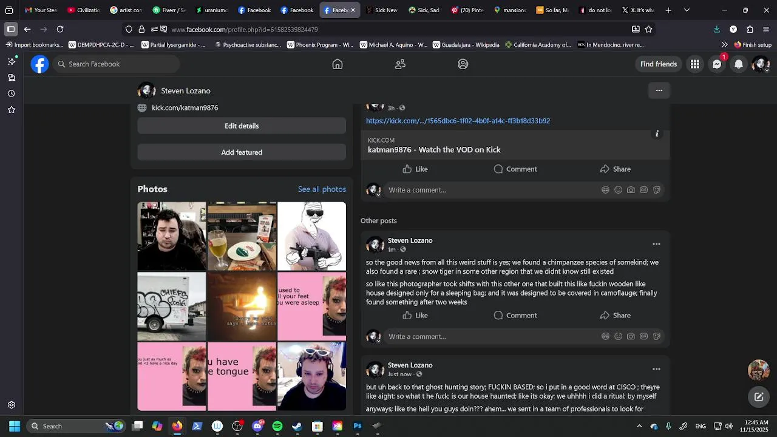Like the Kick VOD post
Screen dimensions: 777x437
(415, 169)
